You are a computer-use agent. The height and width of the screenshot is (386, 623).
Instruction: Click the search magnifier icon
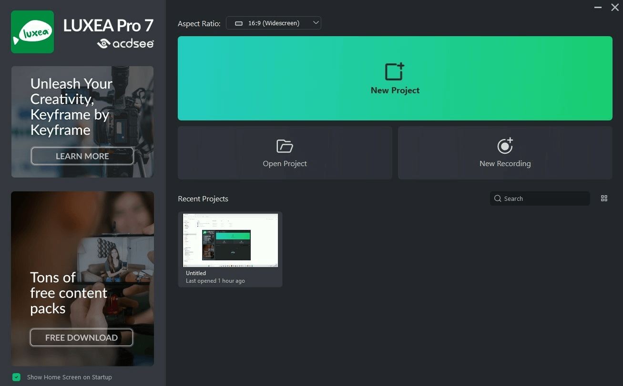(498, 198)
